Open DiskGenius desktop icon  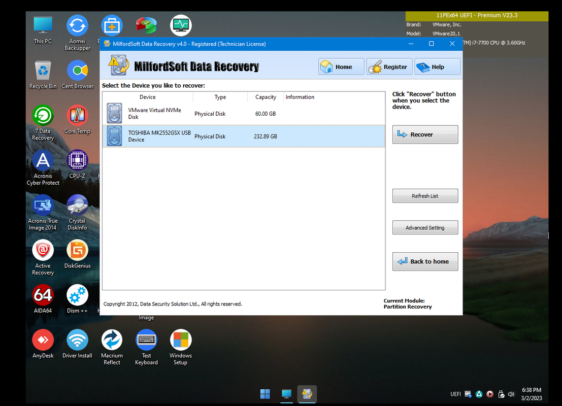77,255
